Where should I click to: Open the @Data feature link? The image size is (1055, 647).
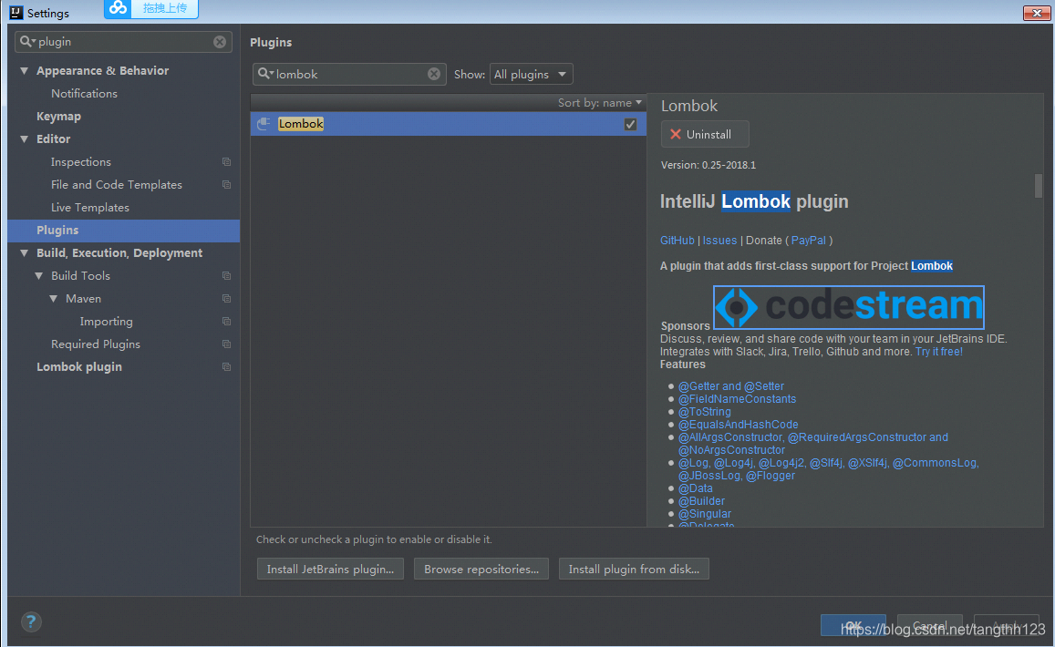click(x=695, y=488)
